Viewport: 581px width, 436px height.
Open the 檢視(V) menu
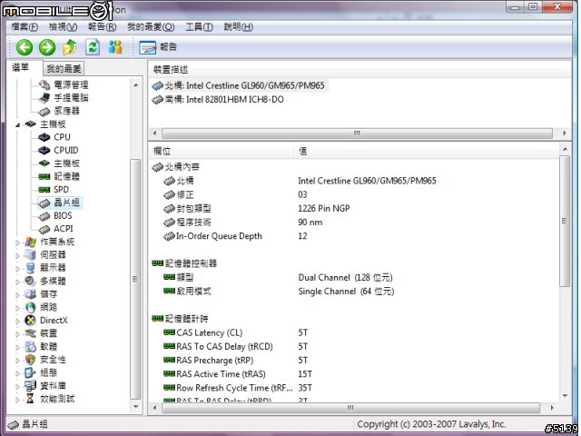(x=63, y=27)
